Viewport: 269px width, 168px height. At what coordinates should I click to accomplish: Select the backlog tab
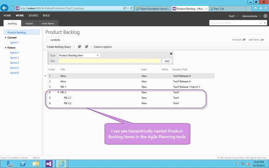(12, 24)
